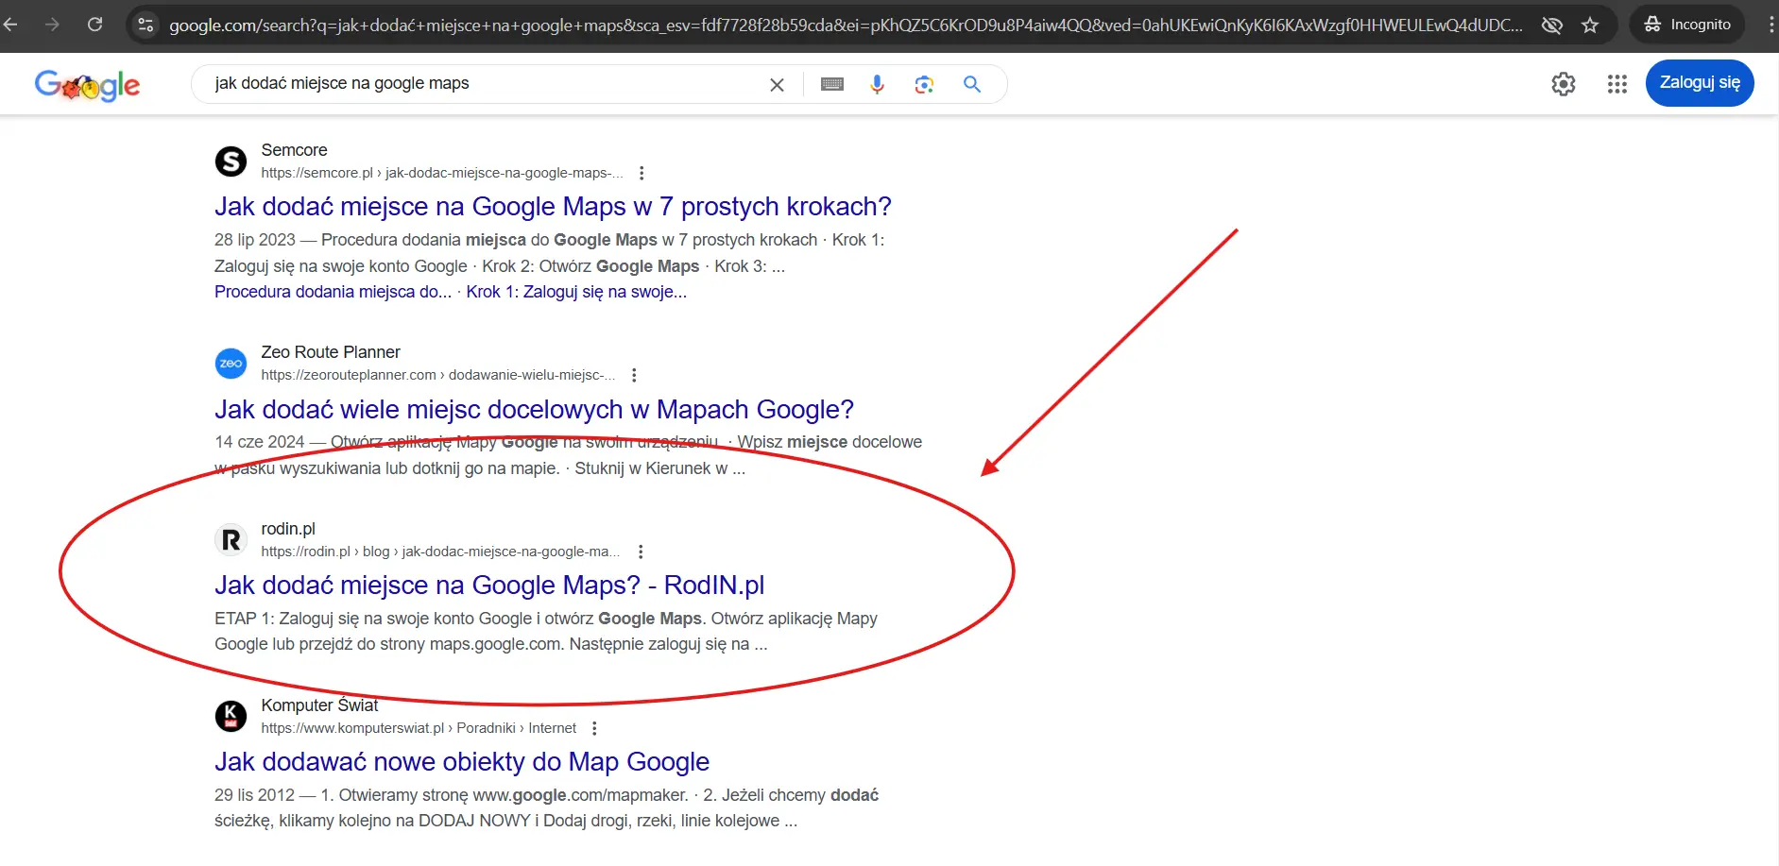
Task: Open 'Jak dodać wiele miejsc docelowych w Mapach Google?'
Action: 534,409
